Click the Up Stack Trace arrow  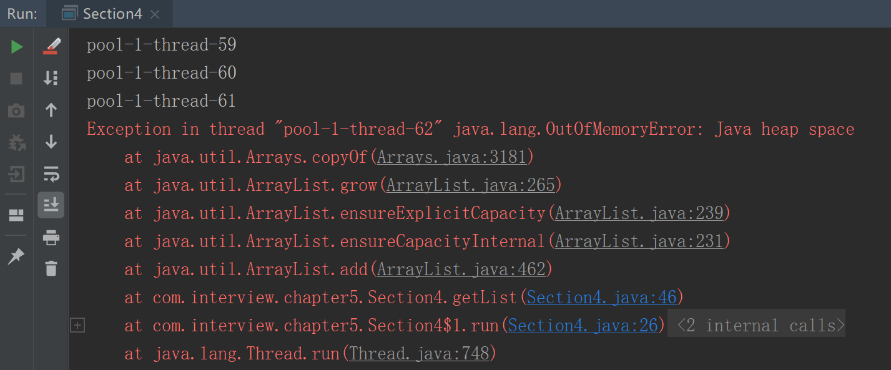pyautogui.click(x=51, y=110)
